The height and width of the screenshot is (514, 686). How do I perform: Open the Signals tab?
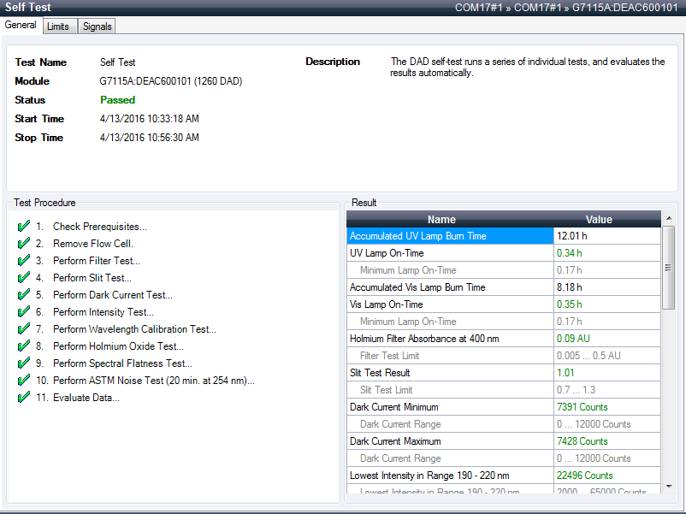[x=97, y=27]
